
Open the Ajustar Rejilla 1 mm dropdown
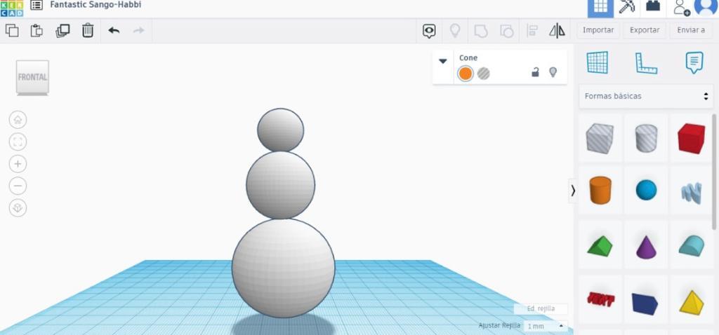(545, 327)
